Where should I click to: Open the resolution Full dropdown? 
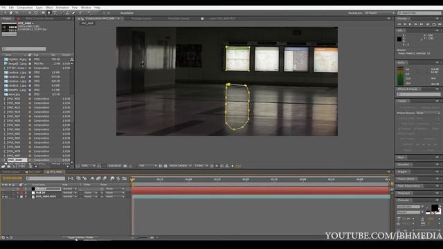tap(147, 166)
